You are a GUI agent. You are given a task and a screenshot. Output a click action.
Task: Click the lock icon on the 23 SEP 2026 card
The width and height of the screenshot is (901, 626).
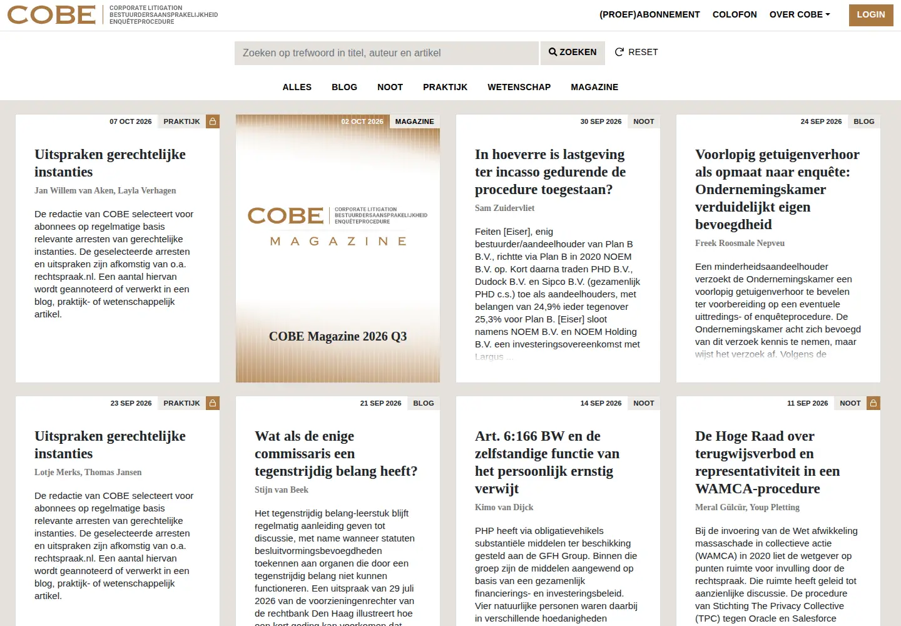click(213, 403)
